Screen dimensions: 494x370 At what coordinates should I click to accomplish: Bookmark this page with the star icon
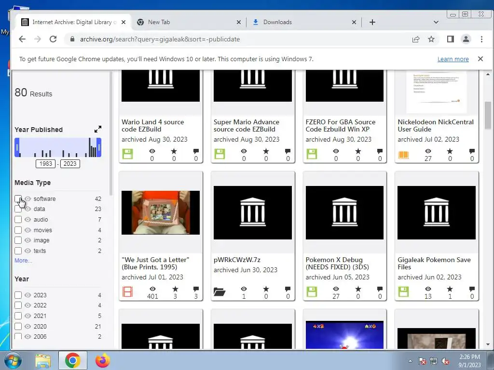coord(431,39)
